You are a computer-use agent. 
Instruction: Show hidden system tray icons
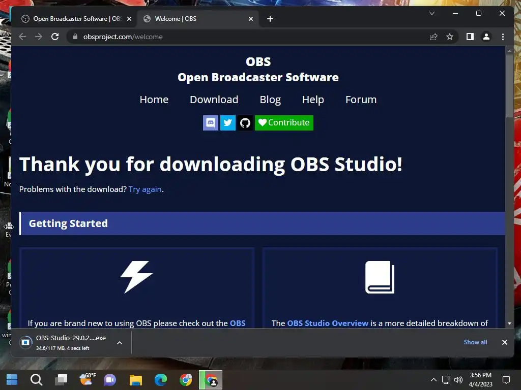click(x=433, y=380)
